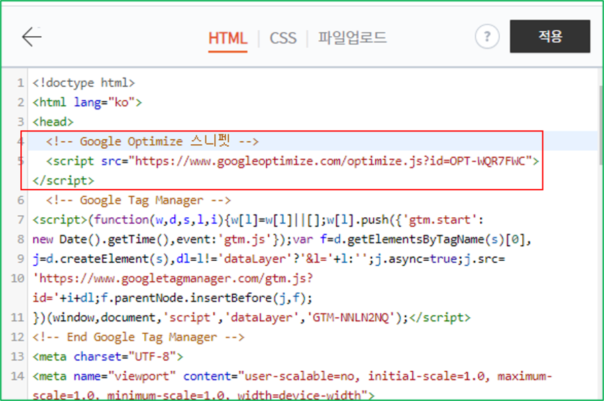Click the meta name="viewport" line
The height and width of the screenshot is (401, 604).
coord(293,376)
